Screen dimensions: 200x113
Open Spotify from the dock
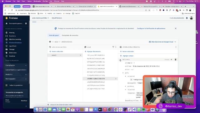coord(143,110)
